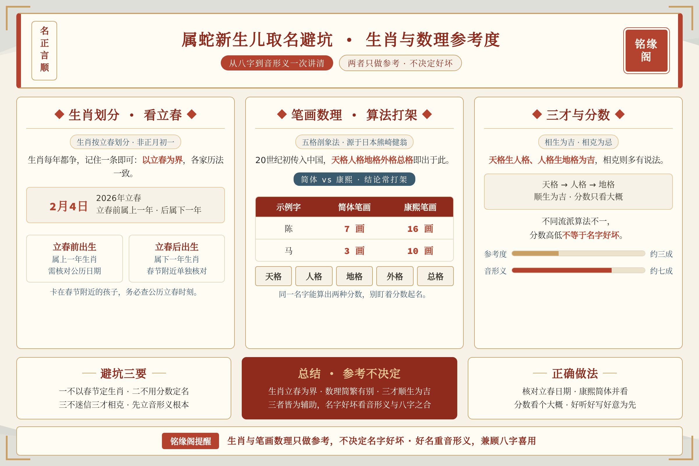Click the 生肖划分·看立春 section title
The width and height of the screenshot is (699, 466).
126,115
